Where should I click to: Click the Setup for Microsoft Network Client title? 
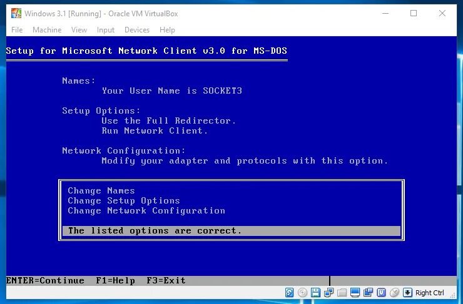pos(146,51)
